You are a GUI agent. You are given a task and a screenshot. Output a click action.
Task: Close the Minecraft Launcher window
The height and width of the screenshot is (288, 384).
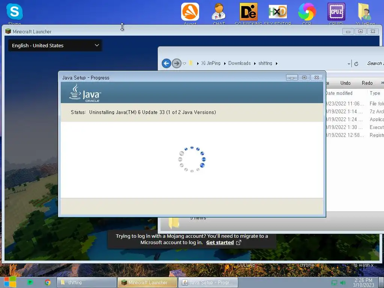(x=373, y=31)
